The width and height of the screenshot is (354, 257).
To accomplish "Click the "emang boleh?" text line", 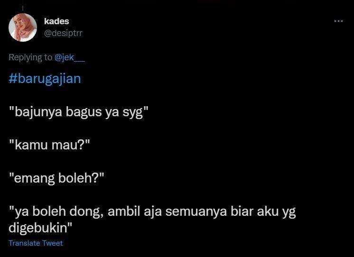I will tap(56, 178).
